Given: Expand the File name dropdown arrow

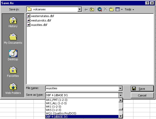Looking at the screenshot, I should tap(120, 88).
